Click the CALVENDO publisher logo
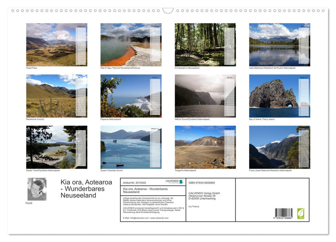Viewport: 336px width, 242px height. [172, 181]
